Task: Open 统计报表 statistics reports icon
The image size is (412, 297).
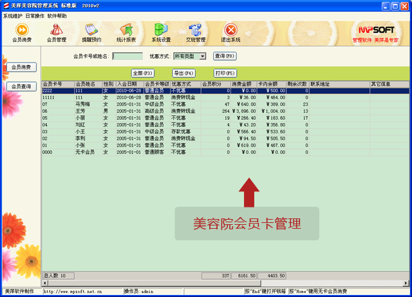Action: coord(126,32)
